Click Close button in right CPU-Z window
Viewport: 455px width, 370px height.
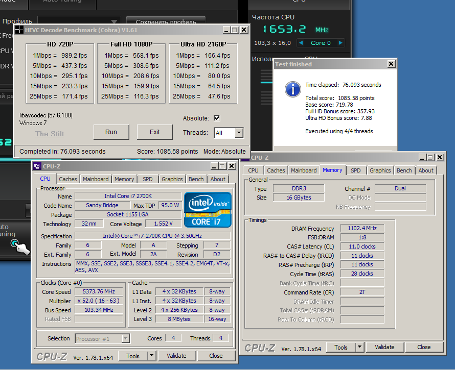click(x=424, y=347)
